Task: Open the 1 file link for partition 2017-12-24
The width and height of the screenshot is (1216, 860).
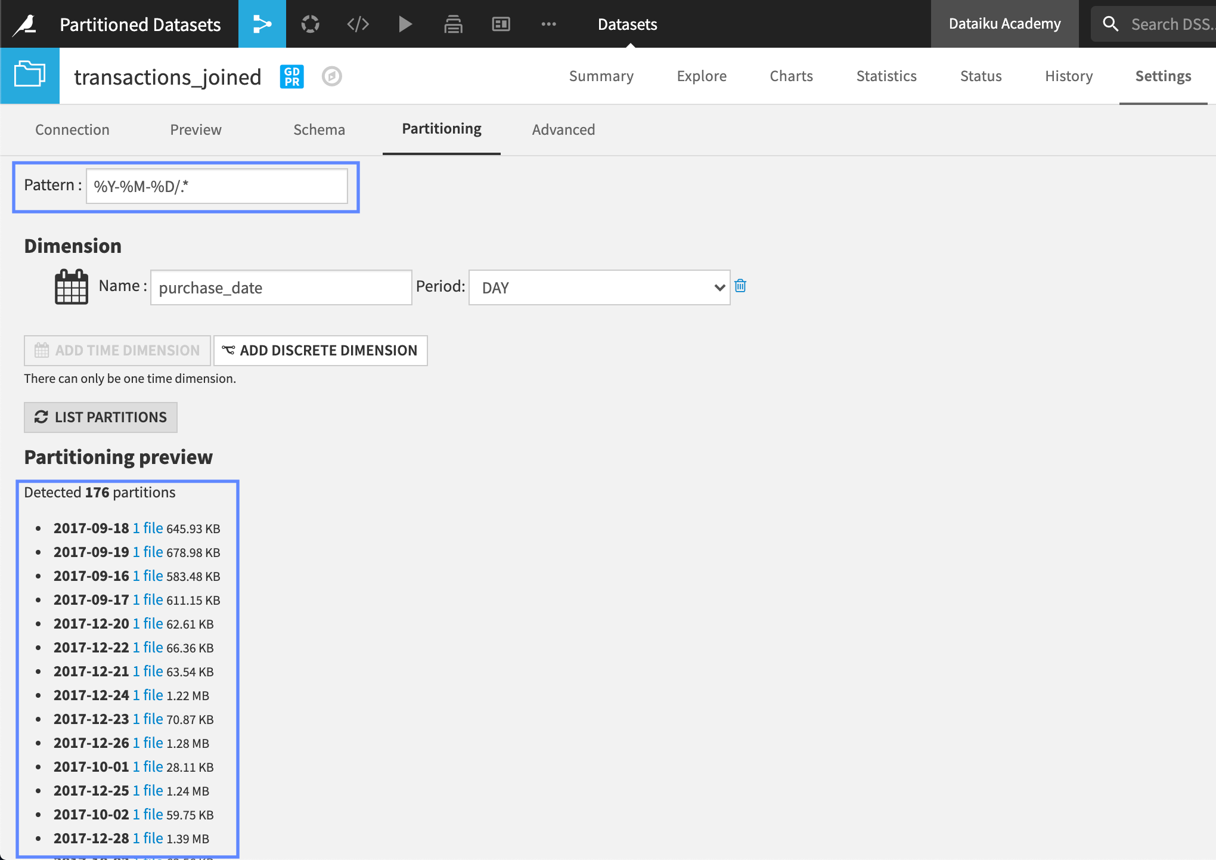Action: 147,695
